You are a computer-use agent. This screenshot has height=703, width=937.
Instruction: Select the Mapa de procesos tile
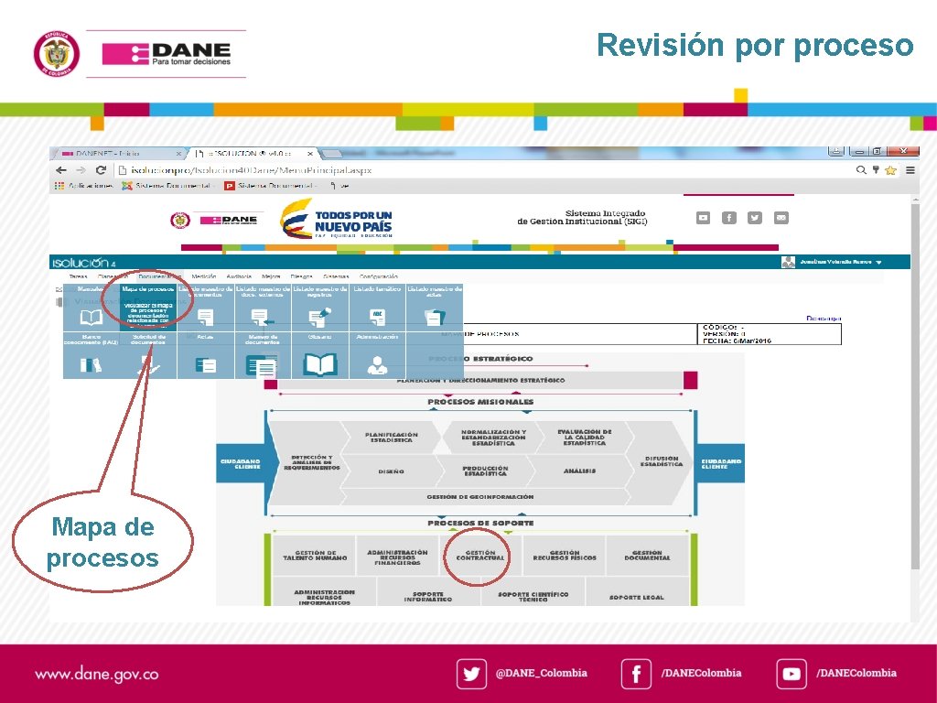[x=147, y=308]
